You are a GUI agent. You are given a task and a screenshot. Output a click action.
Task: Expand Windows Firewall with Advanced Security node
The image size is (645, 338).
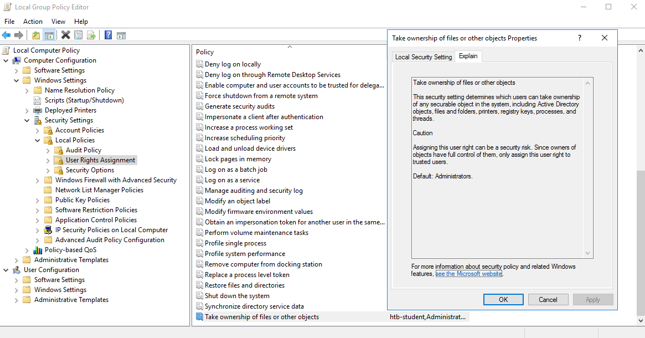[x=38, y=180]
